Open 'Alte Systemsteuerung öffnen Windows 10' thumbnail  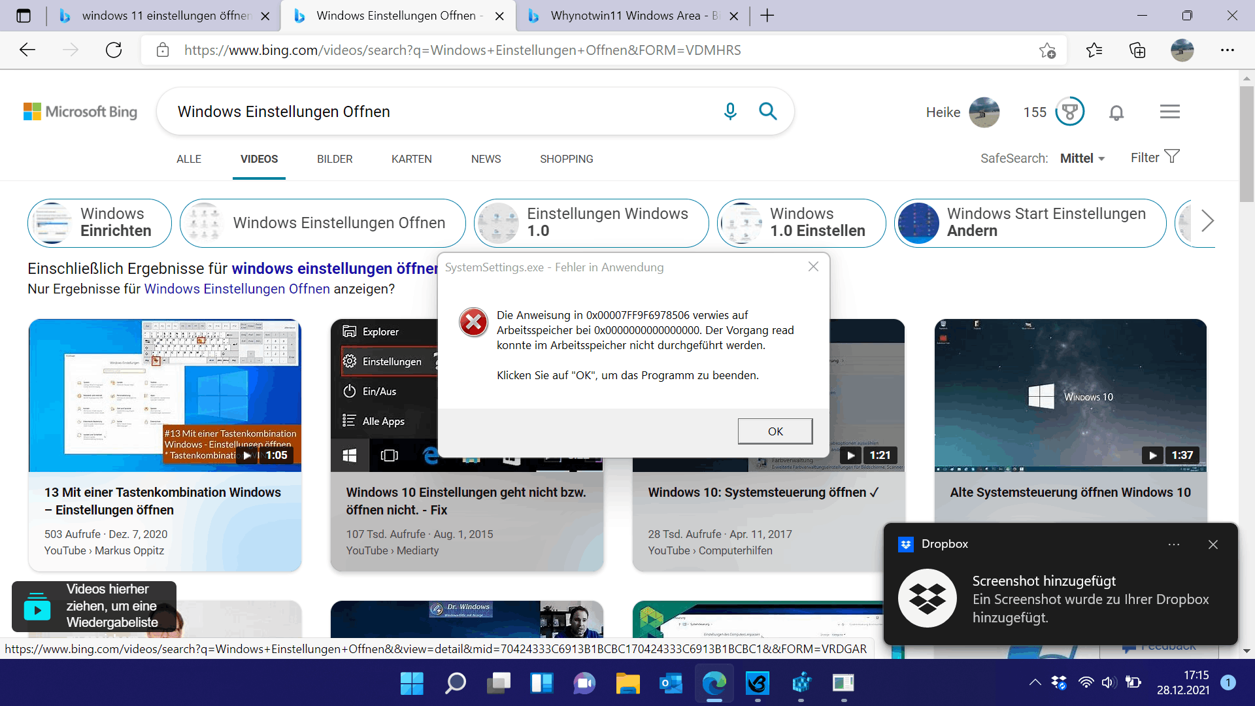pos(1071,395)
